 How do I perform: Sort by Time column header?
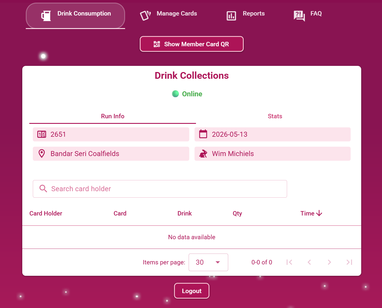307,213
